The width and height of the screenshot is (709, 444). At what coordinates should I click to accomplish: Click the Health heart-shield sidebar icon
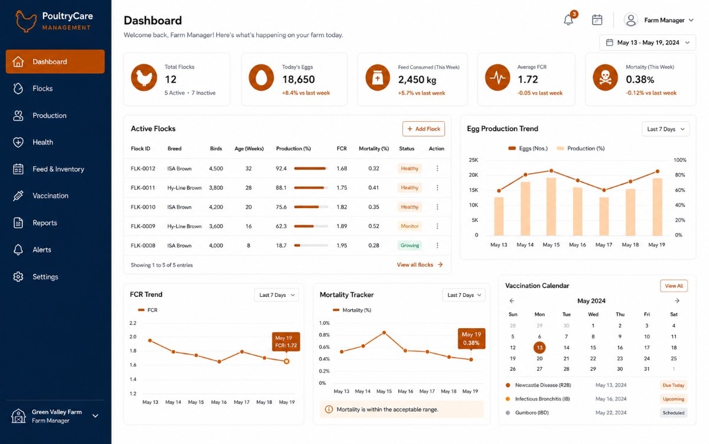18,142
